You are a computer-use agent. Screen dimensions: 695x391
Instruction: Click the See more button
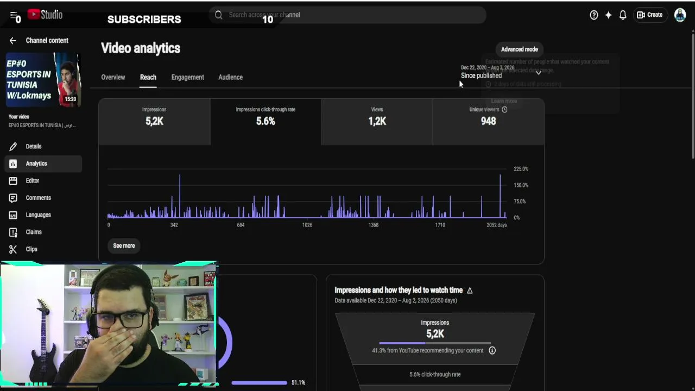[x=124, y=246]
